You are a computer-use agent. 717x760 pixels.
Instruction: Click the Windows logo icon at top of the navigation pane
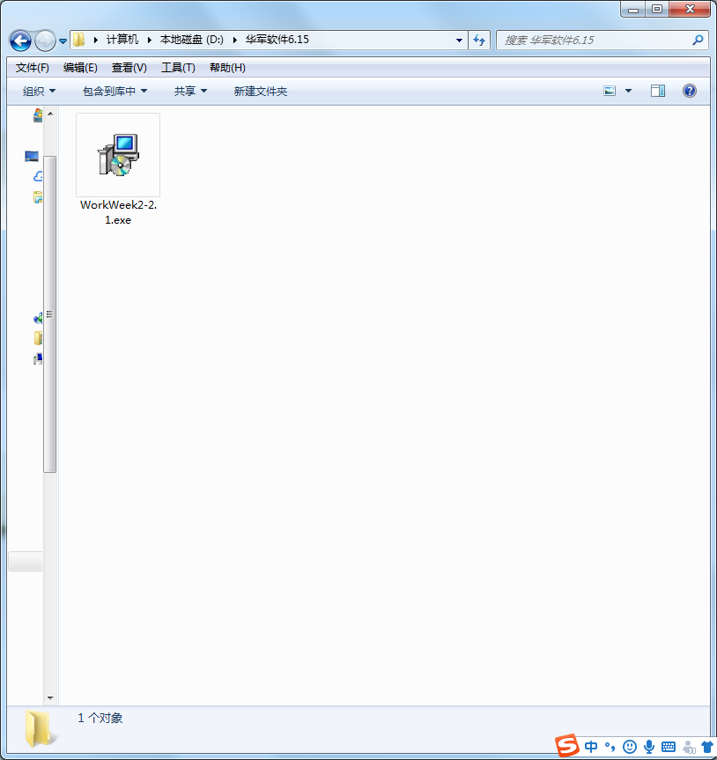coord(38,115)
